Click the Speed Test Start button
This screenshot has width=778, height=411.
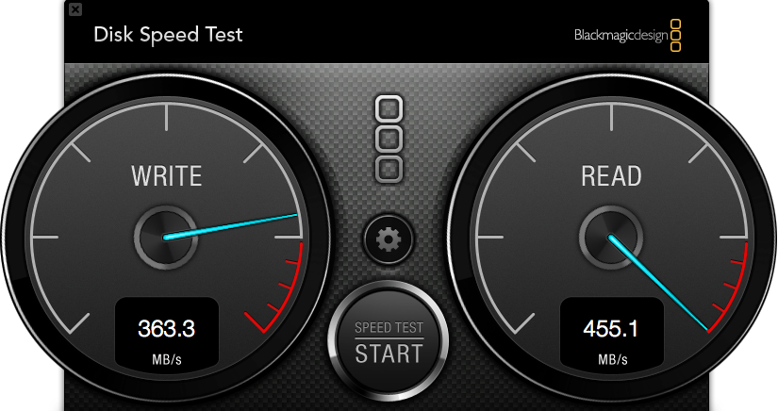coord(389,341)
